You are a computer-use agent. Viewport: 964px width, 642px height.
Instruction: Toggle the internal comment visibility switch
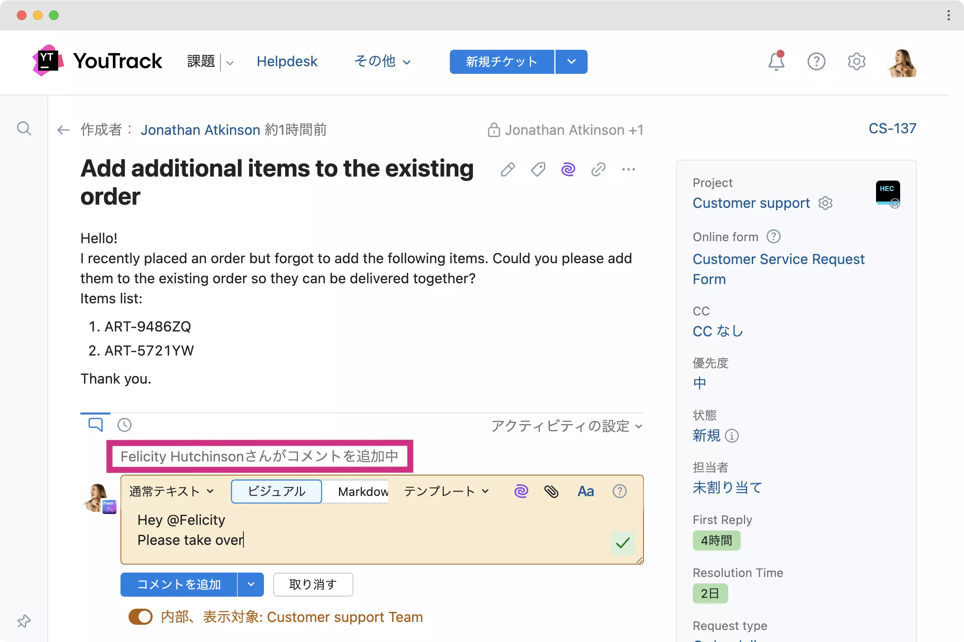(x=140, y=617)
